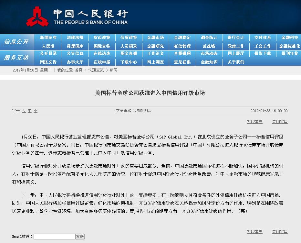Open 金融稳定 navigation item
The width and height of the screenshot is (301, 243).
click(x=182, y=38)
